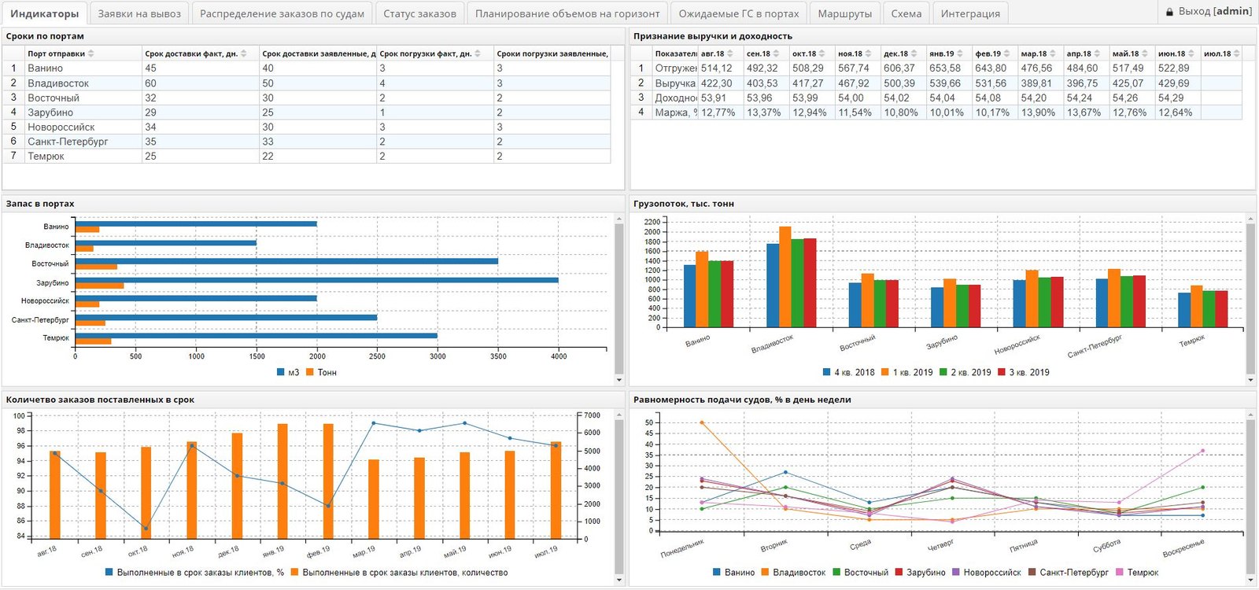Sort the окт.18 column using its icon

(821, 53)
